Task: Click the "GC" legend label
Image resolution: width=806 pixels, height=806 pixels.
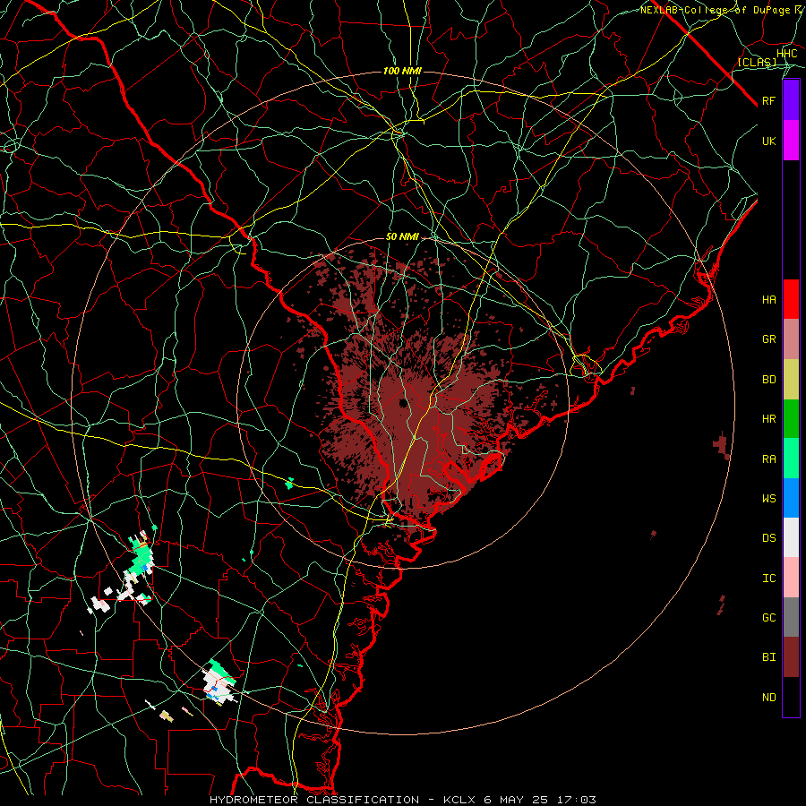Action: pyautogui.click(x=768, y=618)
